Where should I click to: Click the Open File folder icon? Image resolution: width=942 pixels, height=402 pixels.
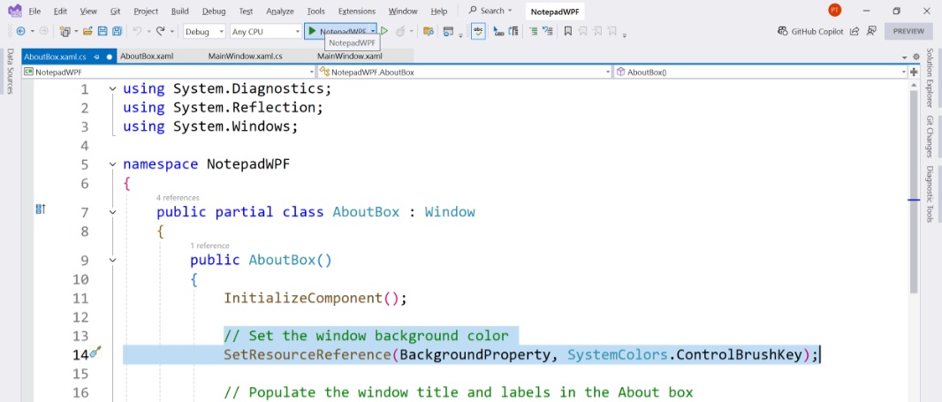pos(87,31)
